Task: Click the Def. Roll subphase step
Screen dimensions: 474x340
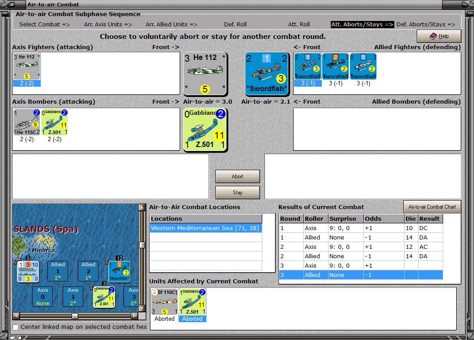Action: coord(235,25)
